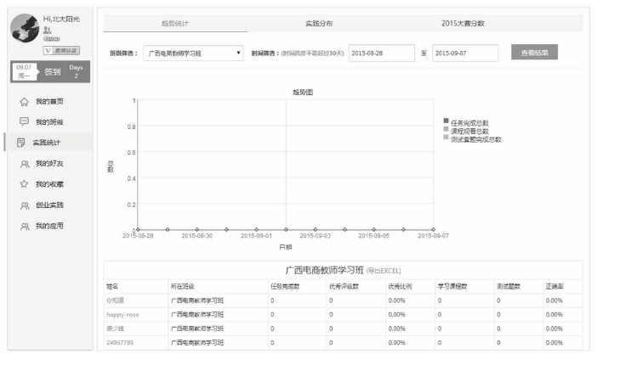
Task: Click the chart data point at 2015-09-07
Action: (x=434, y=229)
